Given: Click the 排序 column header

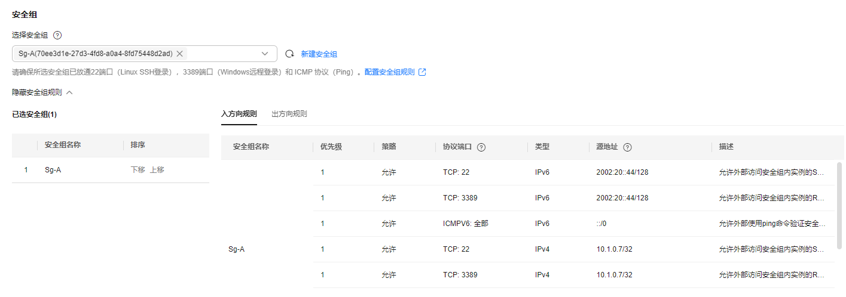Looking at the screenshot, I should 138,145.
